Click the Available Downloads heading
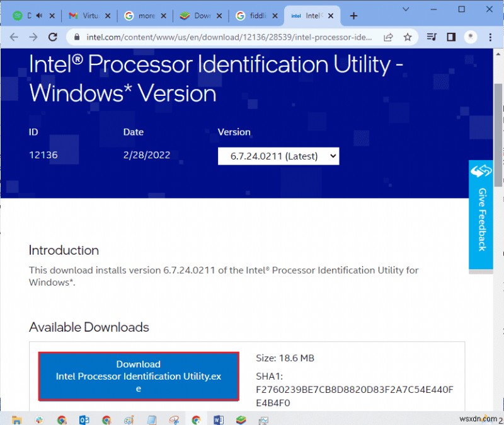 pyautogui.click(x=89, y=327)
